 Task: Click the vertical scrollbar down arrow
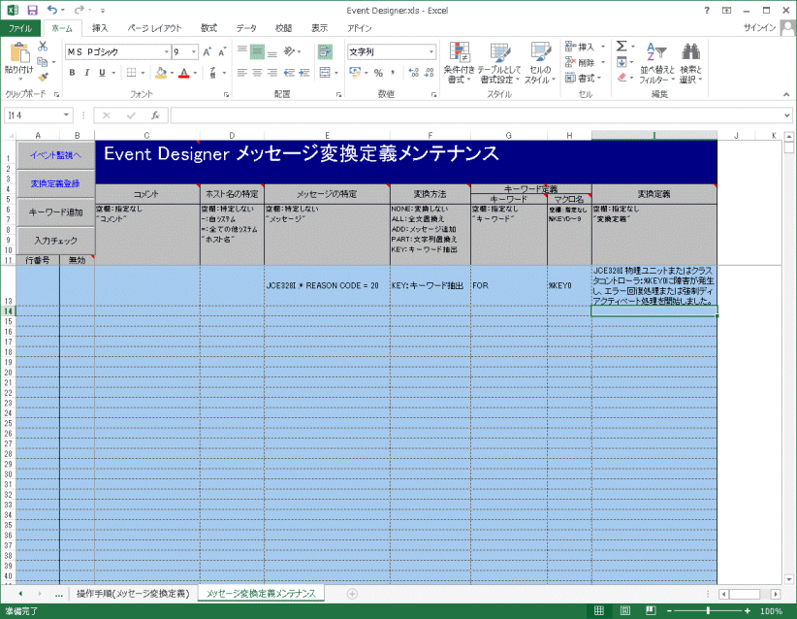click(x=789, y=579)
